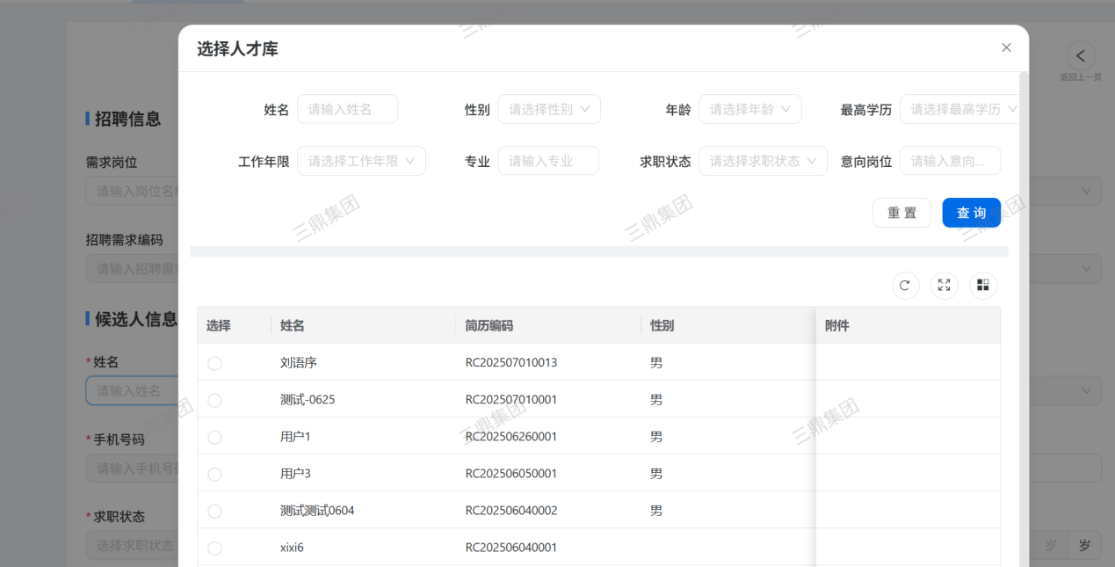The height and width of the screenshot is (567, 1115).
Task: Select radio button for 刘语序
Action: click(214, 363)
